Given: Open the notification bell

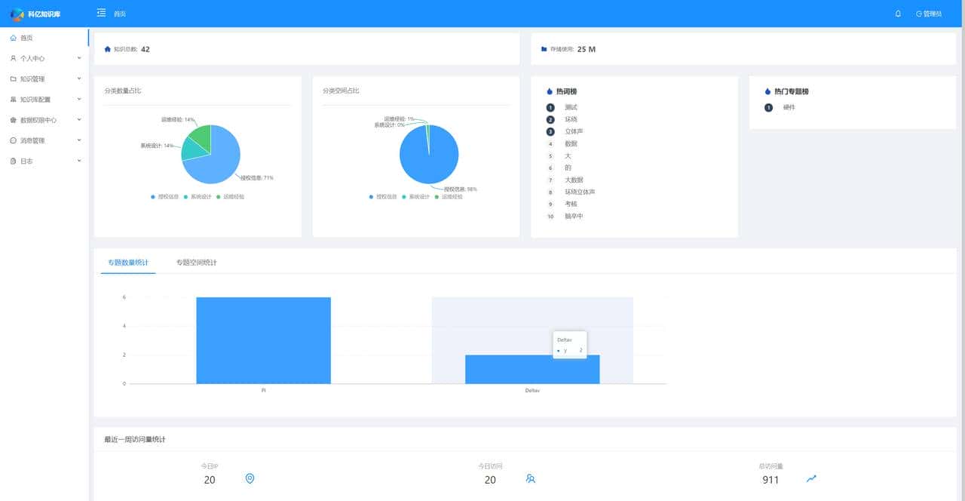Looking at the screenshot, I should coord(898,14).
